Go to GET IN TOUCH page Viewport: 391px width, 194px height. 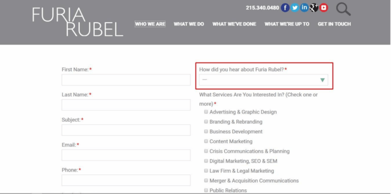[x=334, y=24]
